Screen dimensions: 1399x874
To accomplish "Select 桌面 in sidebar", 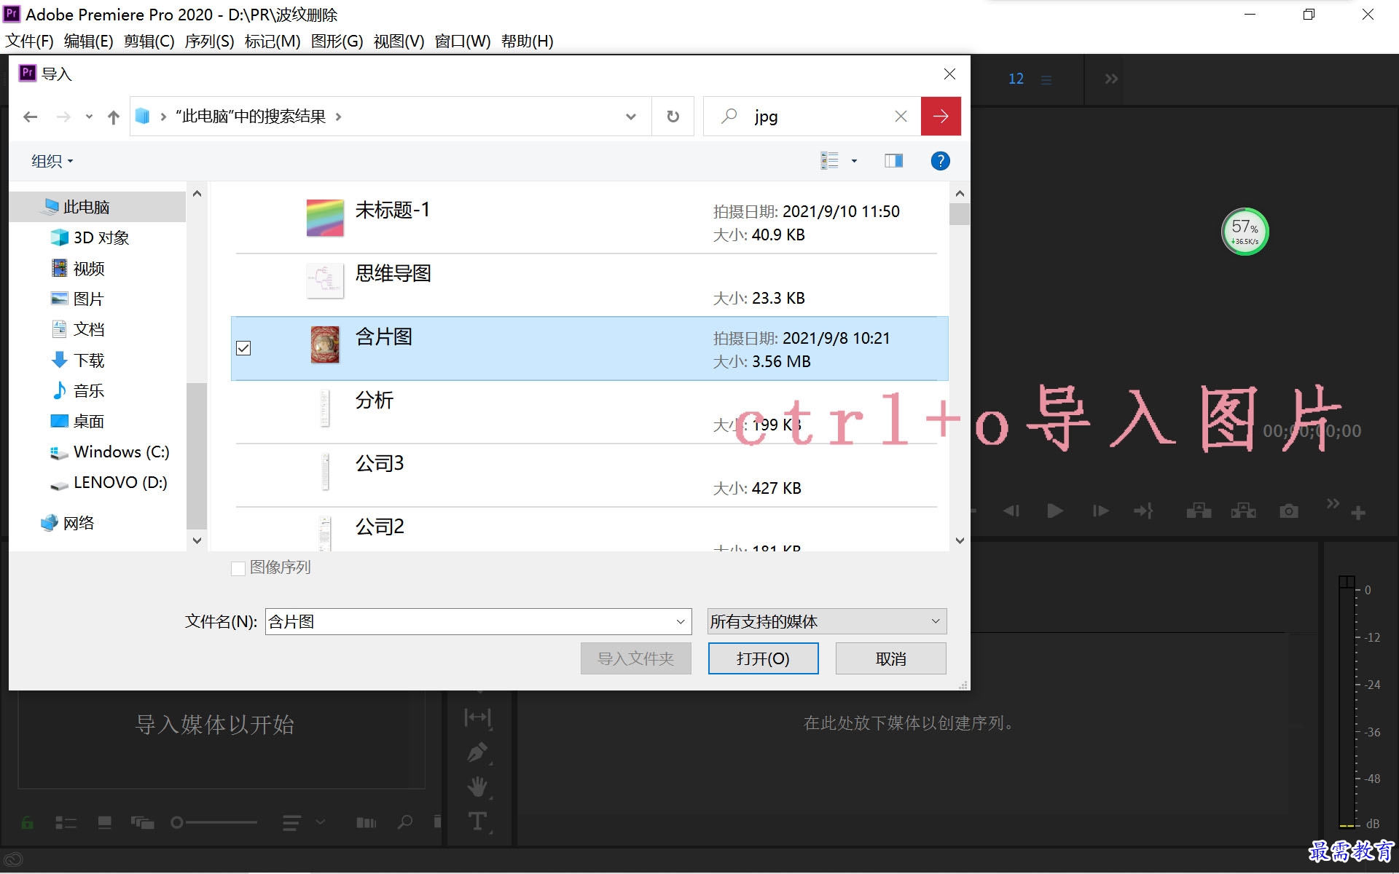I will pyautogui.click(x=88, y=421).
